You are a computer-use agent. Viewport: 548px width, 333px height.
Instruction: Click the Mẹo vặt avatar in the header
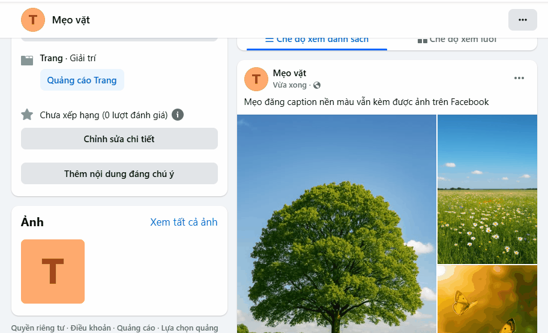point(33,20)
